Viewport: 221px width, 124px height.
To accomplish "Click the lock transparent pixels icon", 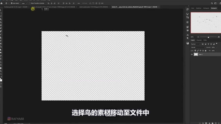I will (x=195, y=51).
